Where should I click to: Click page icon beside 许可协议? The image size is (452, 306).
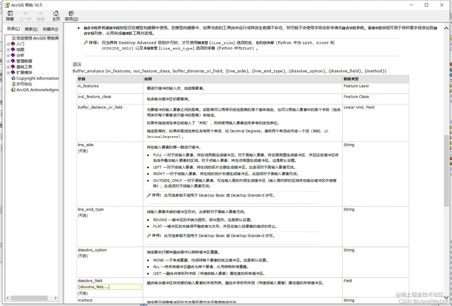tap(13, 84)
